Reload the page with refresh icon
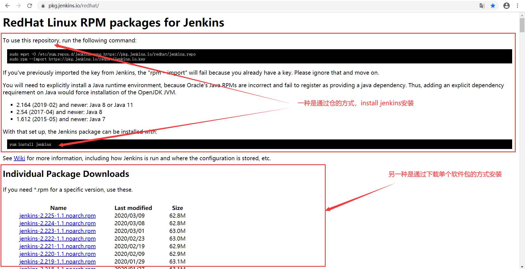Viewport: 525px width, 269px height. point(30,5)
